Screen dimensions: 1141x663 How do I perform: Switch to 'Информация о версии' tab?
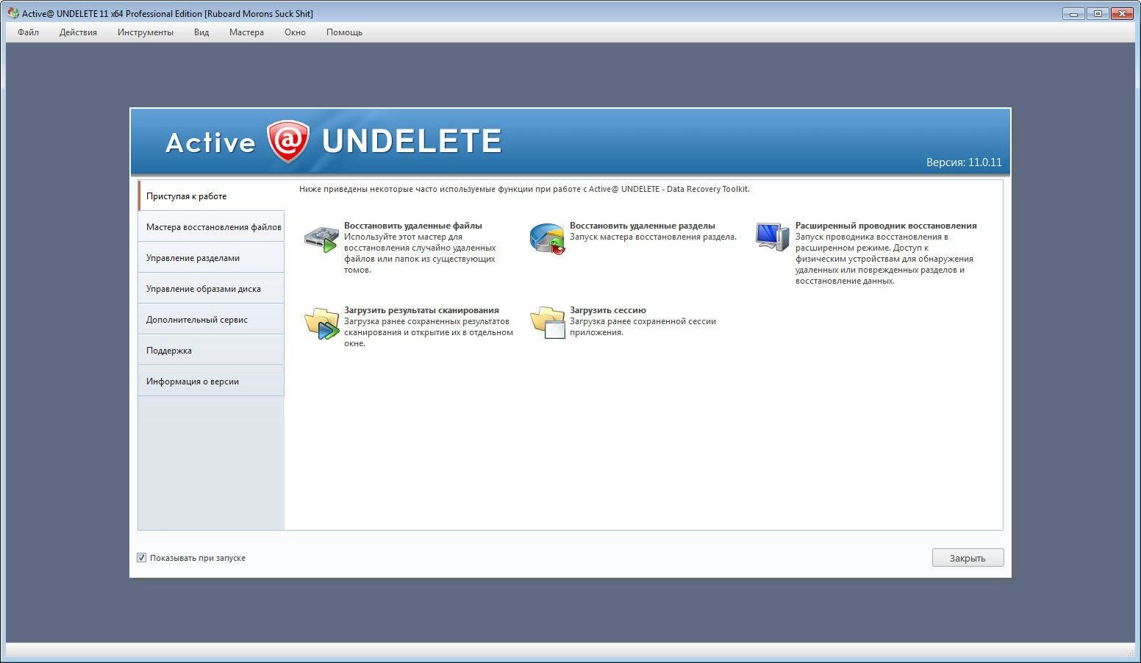[211, 381]
